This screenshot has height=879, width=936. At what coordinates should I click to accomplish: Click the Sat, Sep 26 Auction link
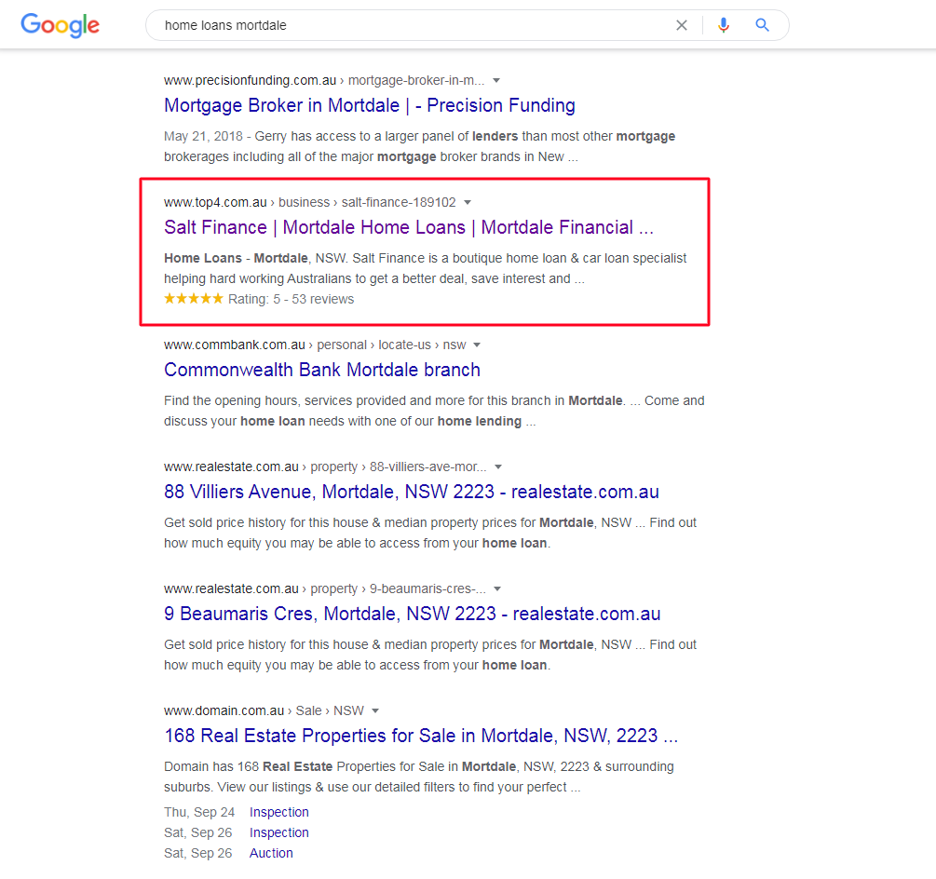[x=271, y=853]
